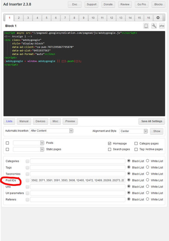
Task: Toggle the php processing icon
Action: 162,26
